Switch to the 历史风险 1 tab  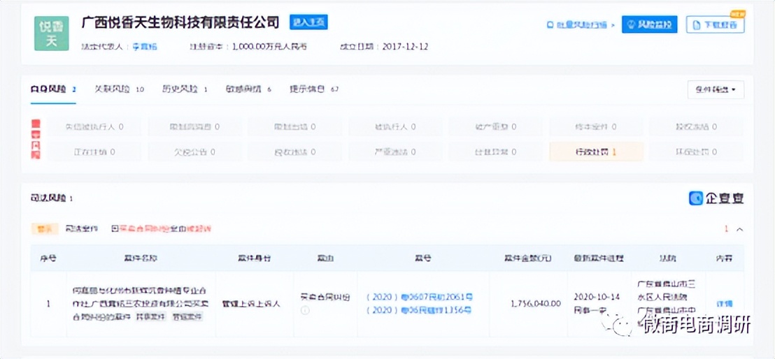185,89
